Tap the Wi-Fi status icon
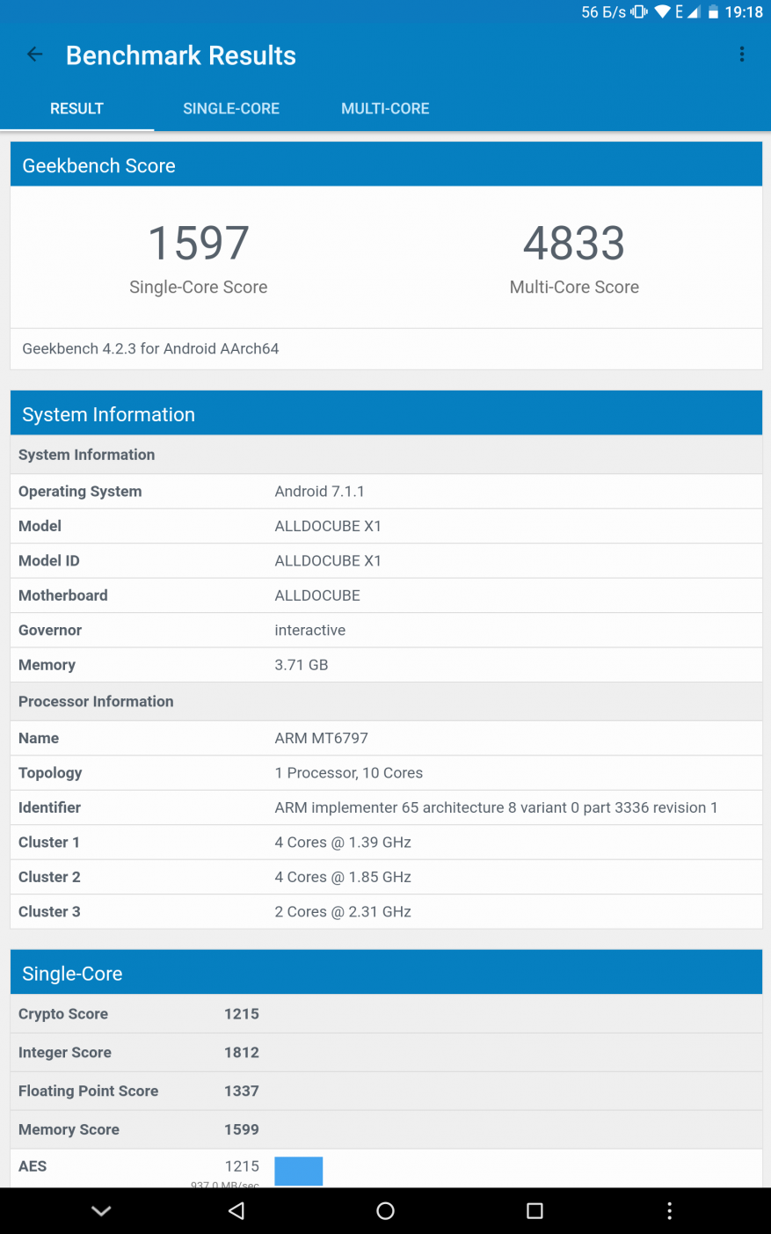The width and height of the screenshot is (771, 1234). pyautogui.click(x=662, y=12)
